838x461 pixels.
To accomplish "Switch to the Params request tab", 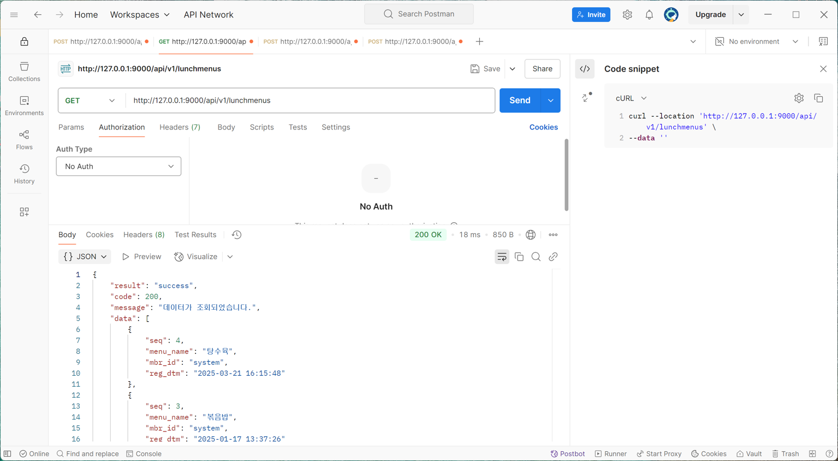I will click(x=72, y=127).
